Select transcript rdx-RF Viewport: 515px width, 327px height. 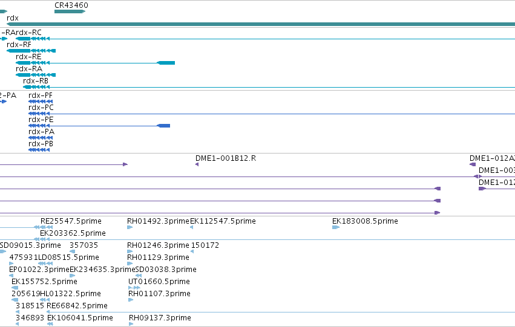(x=31, y=51)
